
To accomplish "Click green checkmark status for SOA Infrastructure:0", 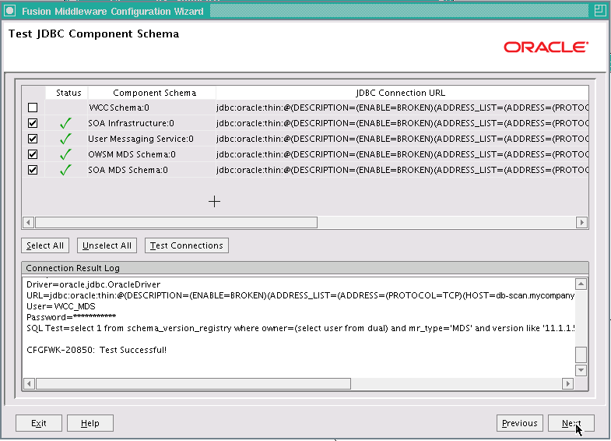I will [65, 123].
